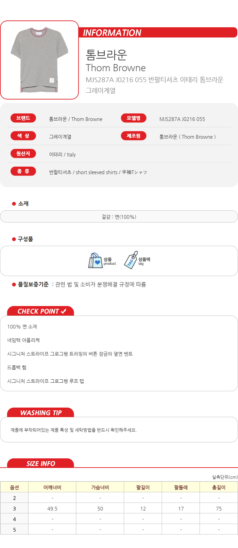Select the INFORMATION red banner

pyautogui.click(x=158, y=32)
